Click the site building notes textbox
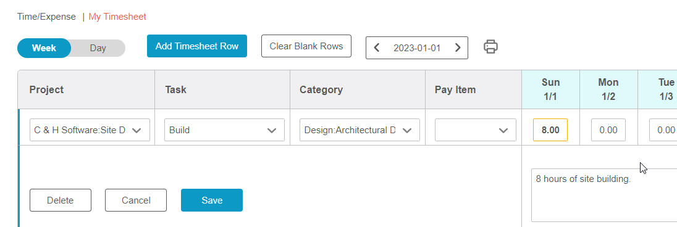 (x=603, y=195)
